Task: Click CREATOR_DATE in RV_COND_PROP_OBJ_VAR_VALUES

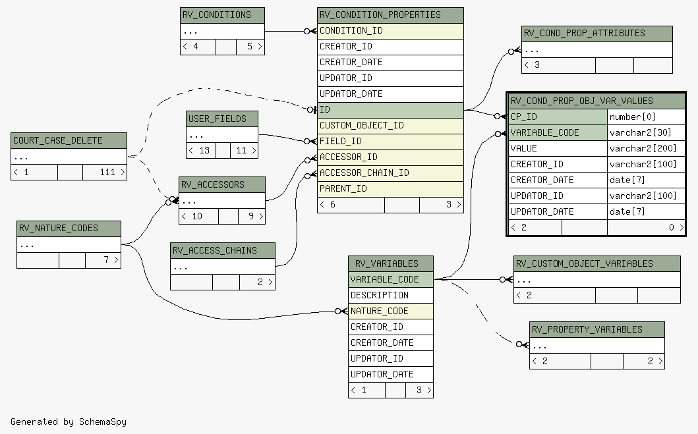Action: tap(558, 180)
